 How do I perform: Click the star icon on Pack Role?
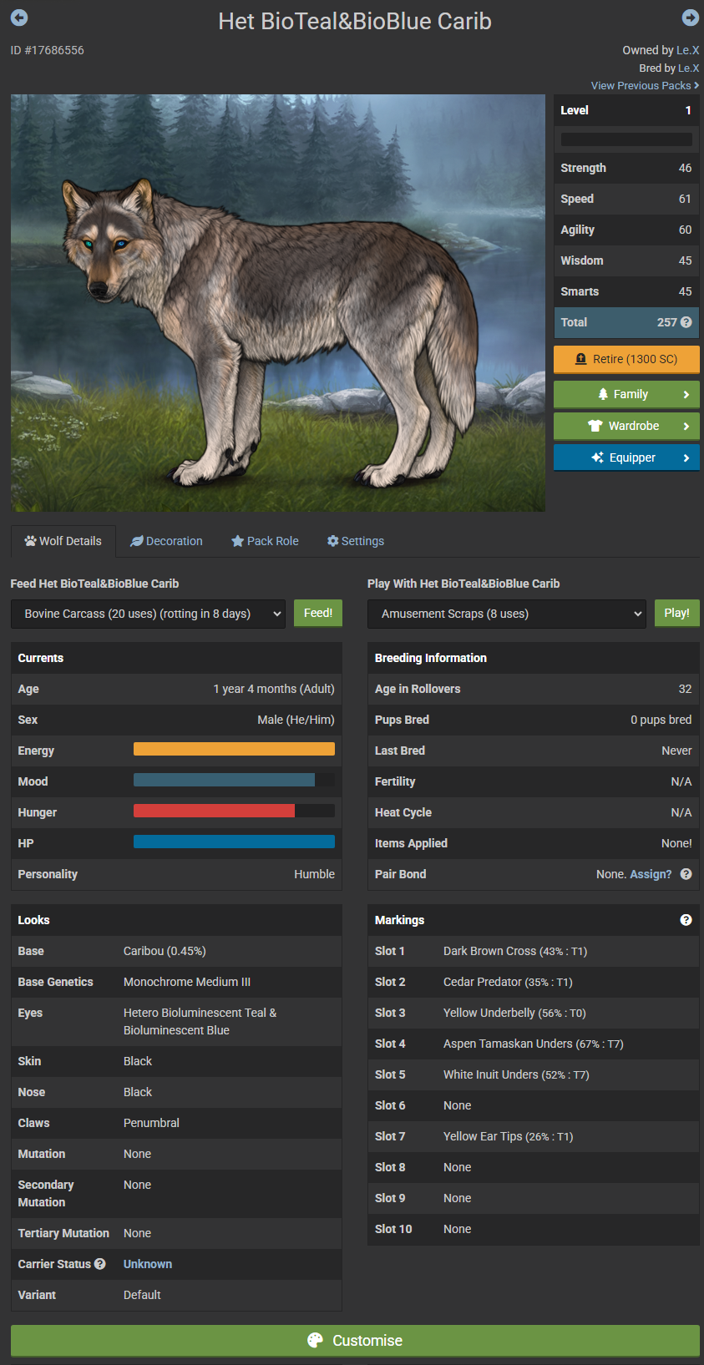point(238,541)
